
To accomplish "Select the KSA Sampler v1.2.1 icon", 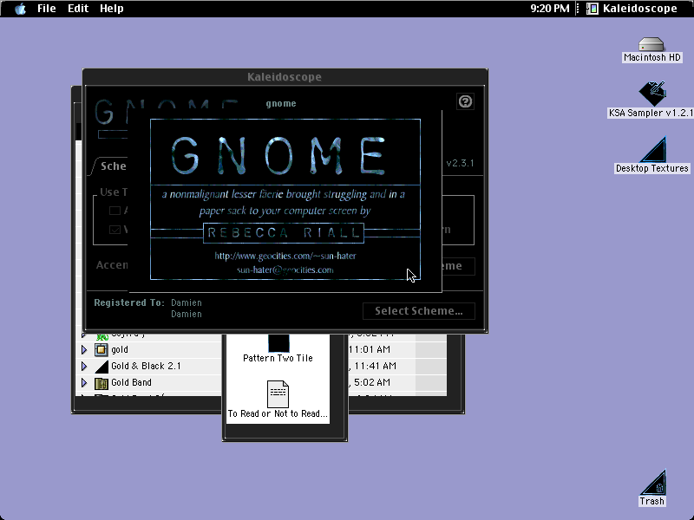I will (652, 93).
